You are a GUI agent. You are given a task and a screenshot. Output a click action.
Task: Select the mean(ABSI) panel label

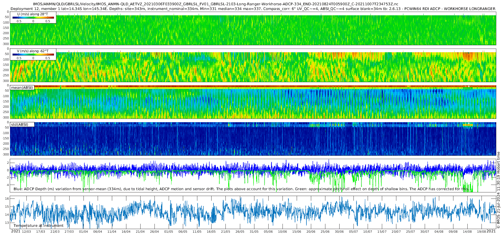[22, 88]
